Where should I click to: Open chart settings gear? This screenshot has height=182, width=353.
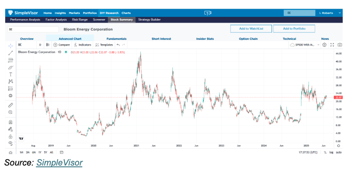coord(324,45)
